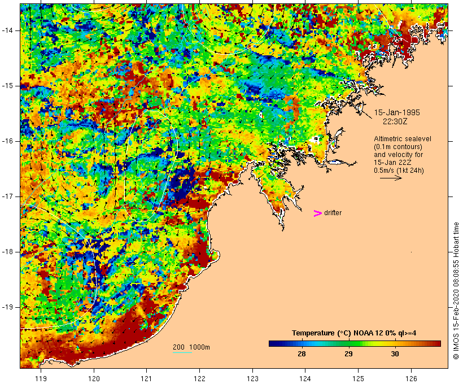The image size is (463, 384).
Task: Click the date text '15-Jan-1995'
Action: pos(397,112)
